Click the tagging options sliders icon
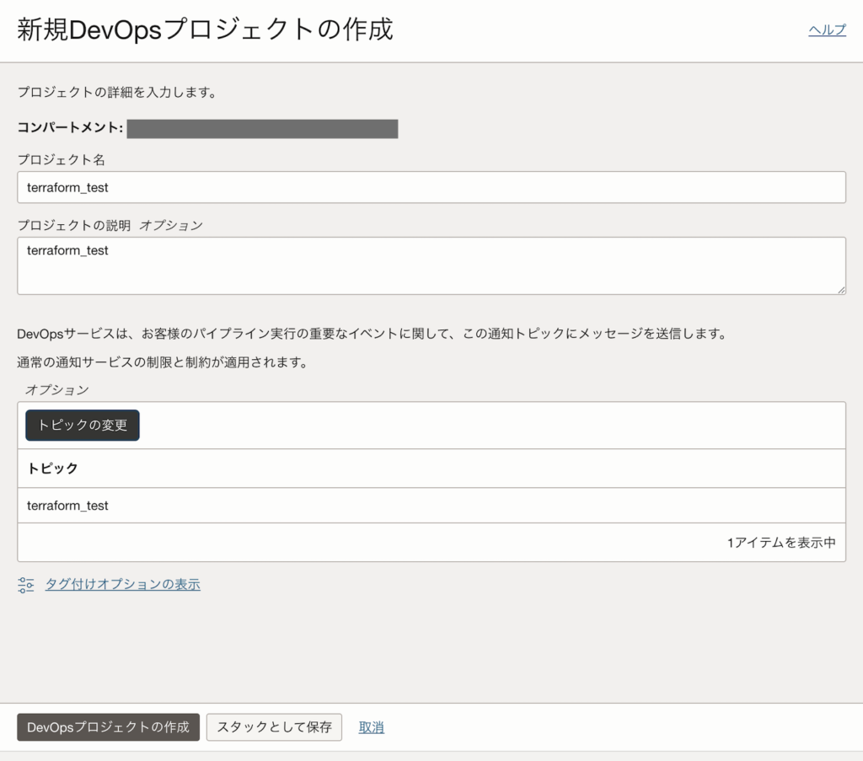This screenshot has width=863, height=761. pyautogui.click(x=26, y=585)
